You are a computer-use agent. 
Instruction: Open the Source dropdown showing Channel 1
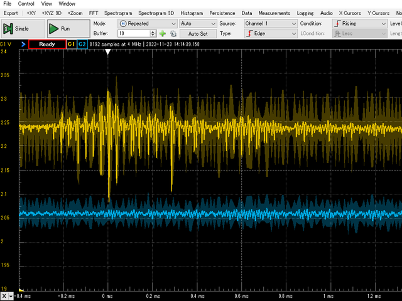(x=271, y=24)
